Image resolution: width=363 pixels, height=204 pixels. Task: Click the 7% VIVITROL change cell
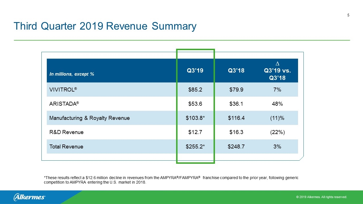click(277, 90)
